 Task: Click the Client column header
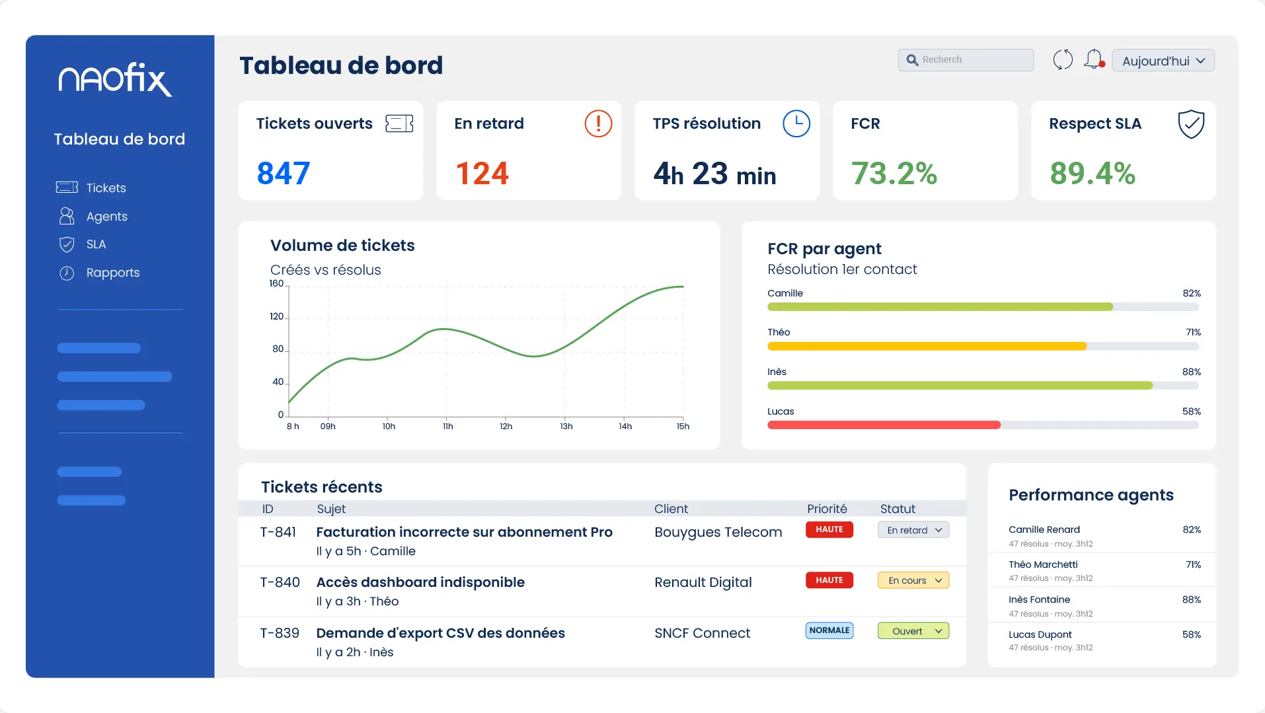(671, 509)
